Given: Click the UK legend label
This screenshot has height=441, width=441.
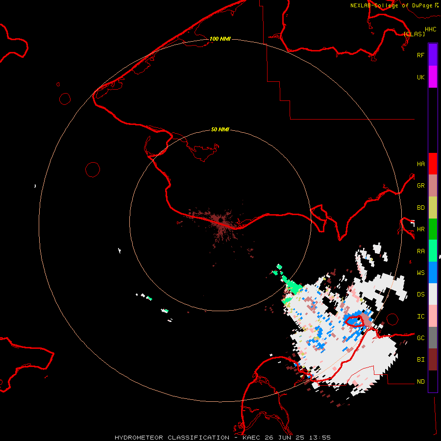Looking at the screenshot, I should [420, 77].
